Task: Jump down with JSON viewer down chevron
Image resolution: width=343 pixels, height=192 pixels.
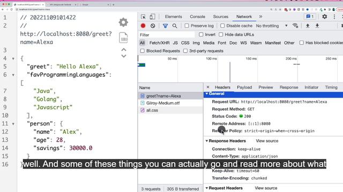Action: (x=124, y=56)
